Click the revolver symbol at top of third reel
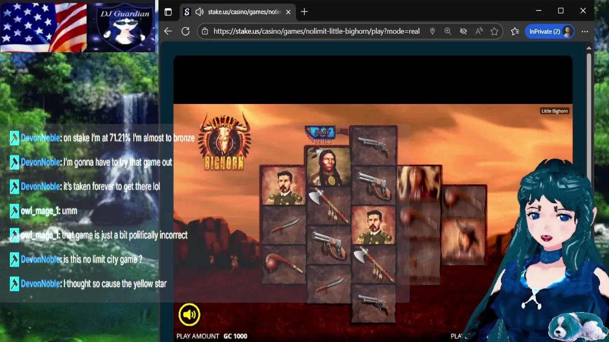This screenshot has height=342, width=609. tap(373, 146)
